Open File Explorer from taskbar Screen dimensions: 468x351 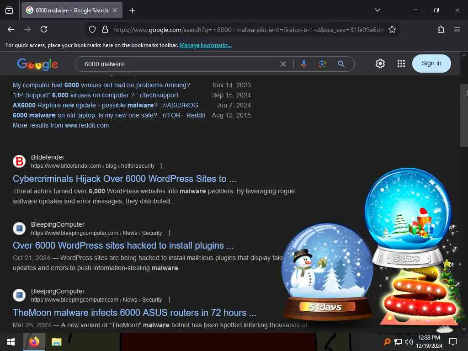click(56, 342)
